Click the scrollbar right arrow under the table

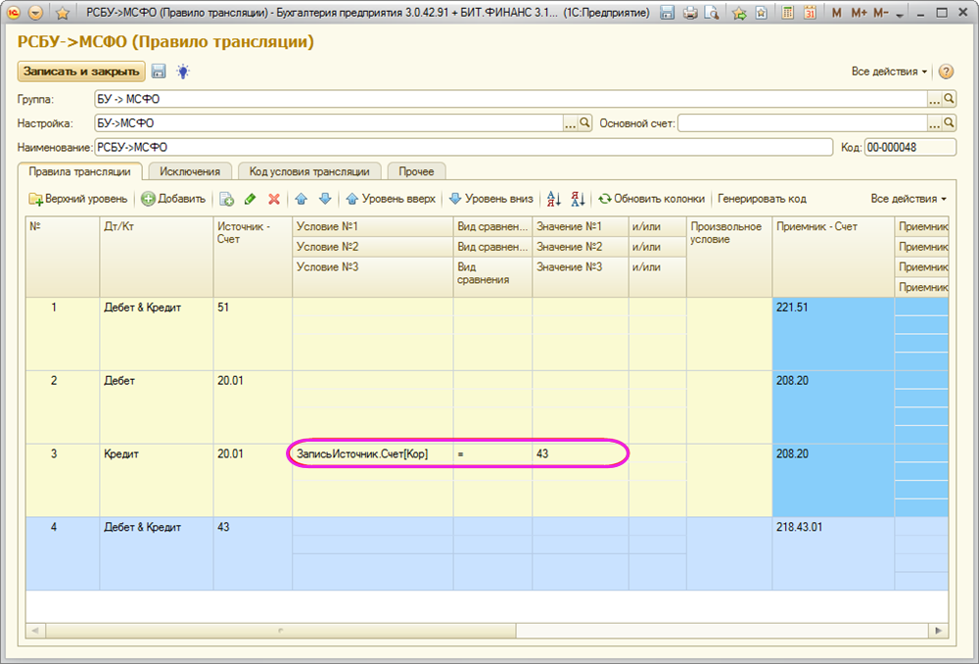point(939,631)
